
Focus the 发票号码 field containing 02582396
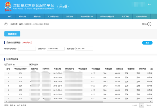coord(84,49)
